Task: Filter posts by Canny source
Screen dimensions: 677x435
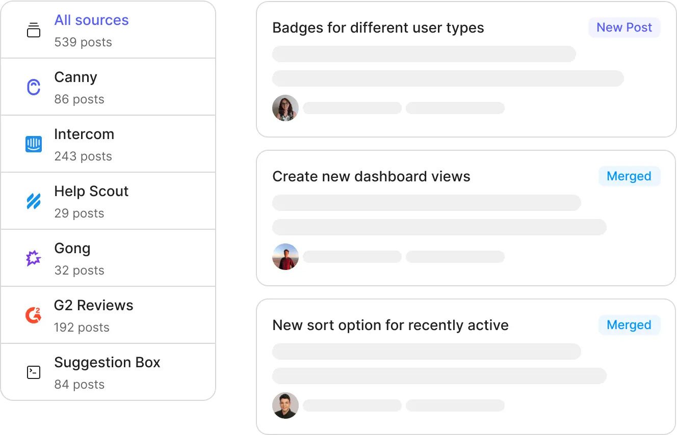Action: click(x=75, y=77)
